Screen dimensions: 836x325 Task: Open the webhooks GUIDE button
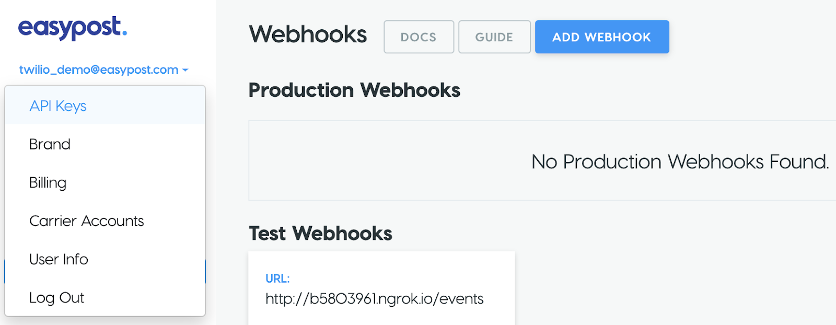click(x=494, y=37)
